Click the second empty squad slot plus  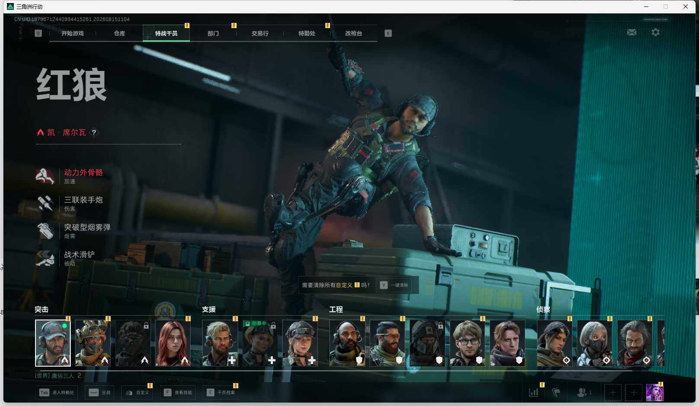(x=634, y=393)
